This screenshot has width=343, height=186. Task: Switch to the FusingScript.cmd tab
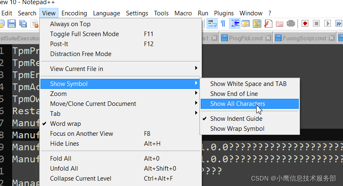(x=304, y=38)
